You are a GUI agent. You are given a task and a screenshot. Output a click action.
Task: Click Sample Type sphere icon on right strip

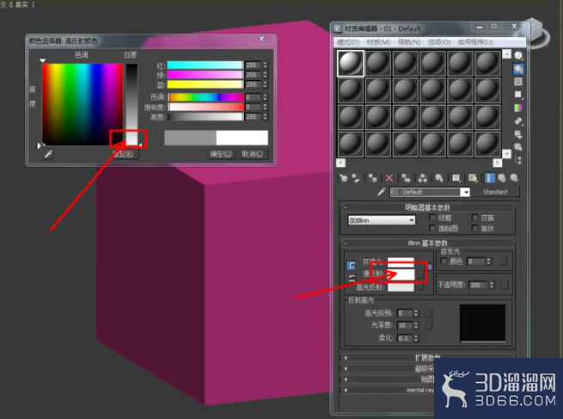pyautogui.click(x=518, y=56)
